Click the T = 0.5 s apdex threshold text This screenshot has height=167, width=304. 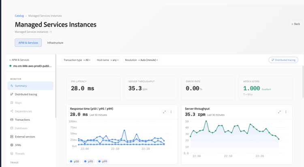[x=248, y=94]
